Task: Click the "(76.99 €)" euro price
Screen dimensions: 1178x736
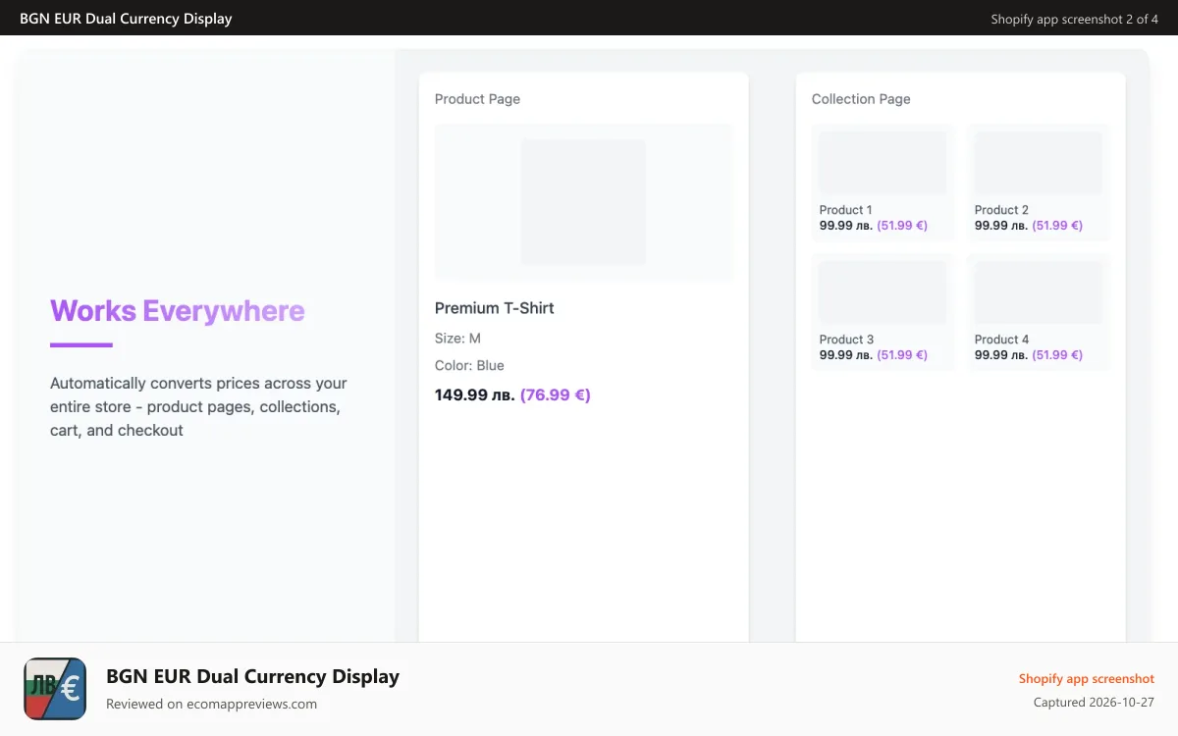Action: (556, 395)
